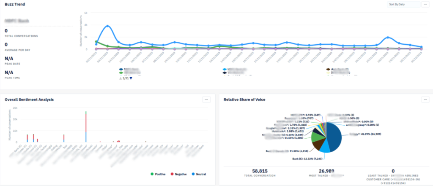Go to next legend page arrow
Image resolution: width=433 pixels, height=186 pixels.
click(x=131, y=78)
